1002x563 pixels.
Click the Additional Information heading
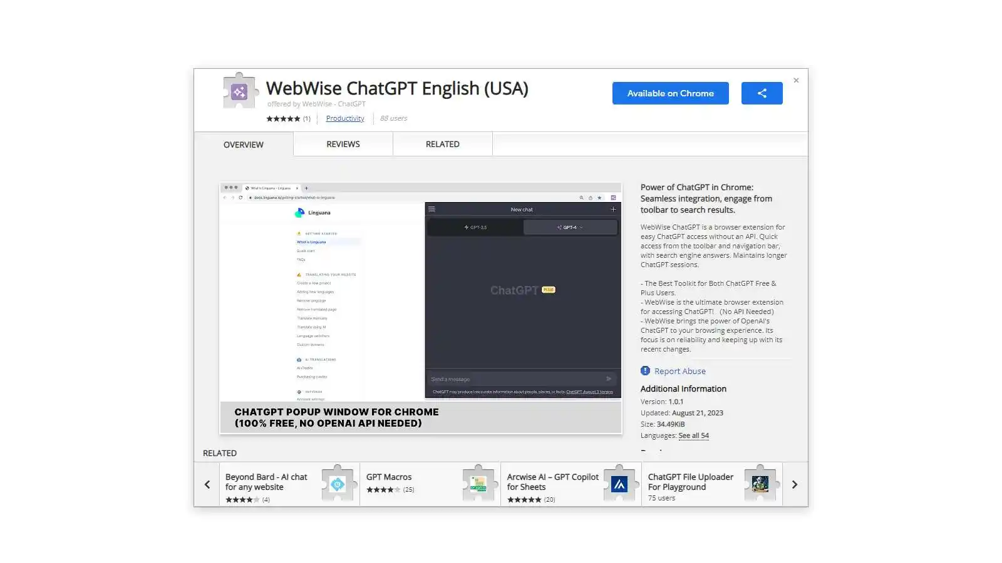(x=683, y=388)
